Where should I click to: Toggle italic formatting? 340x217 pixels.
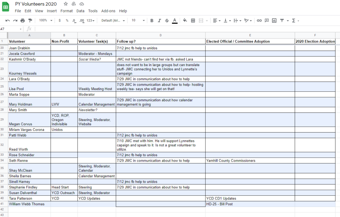click(159, 21)
